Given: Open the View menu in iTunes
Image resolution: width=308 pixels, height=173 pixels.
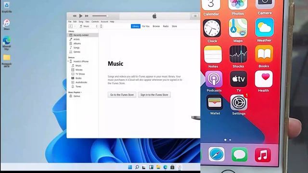Looking at the screenshot, I should pyautogui.click(x=87, y=22).
